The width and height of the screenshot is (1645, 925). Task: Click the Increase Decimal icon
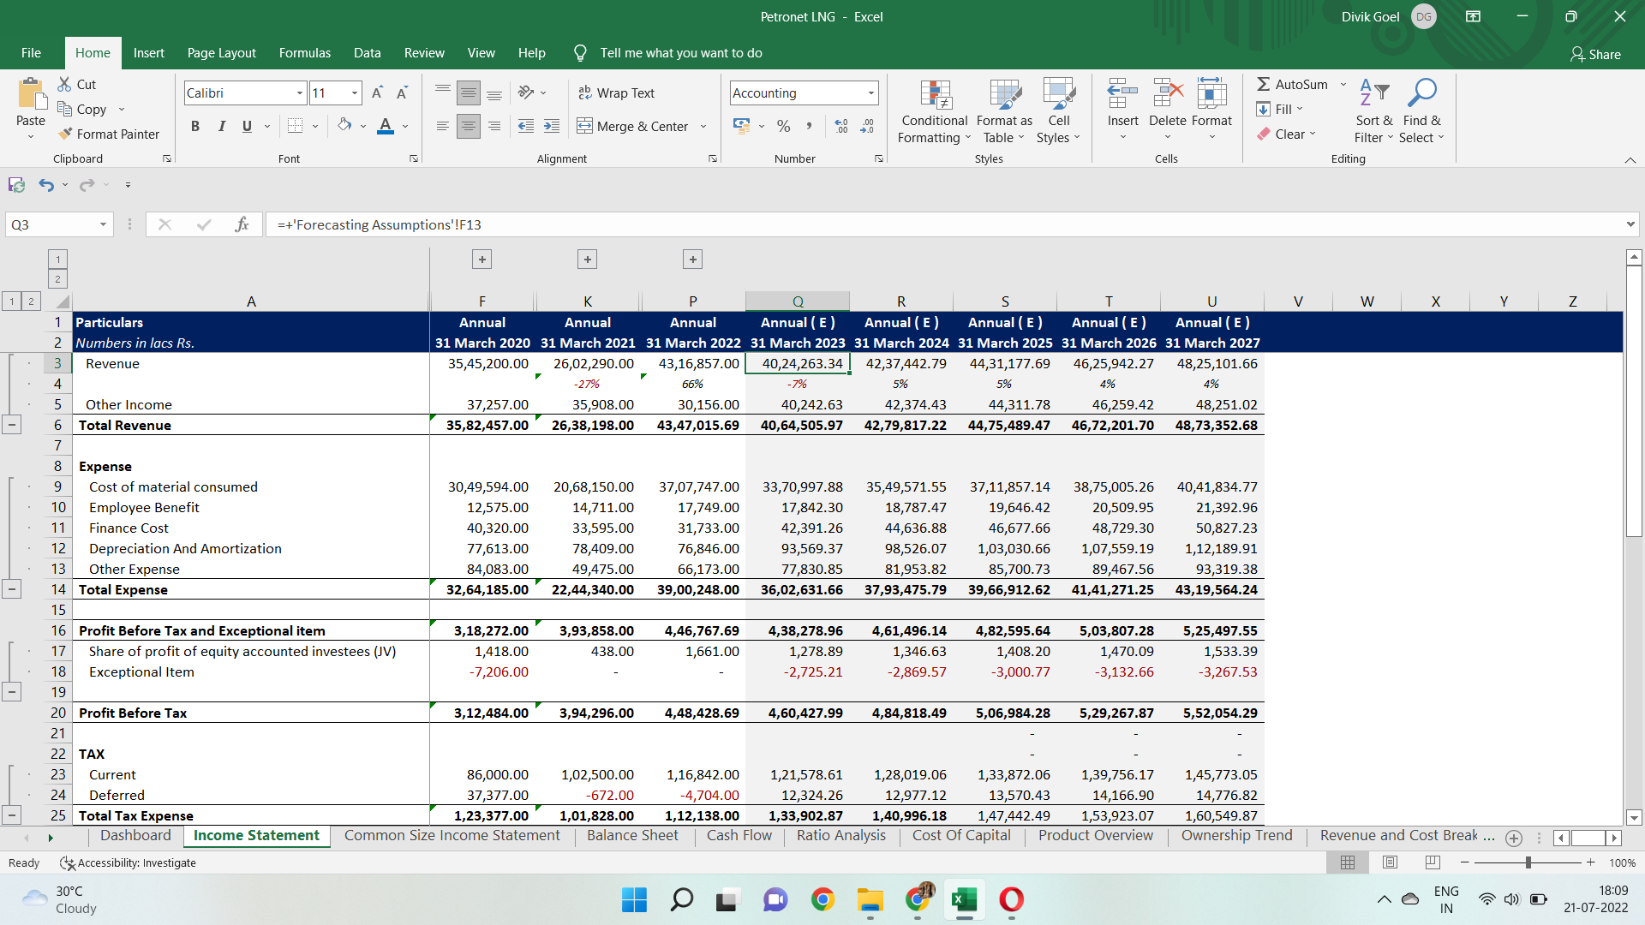(x=841, y=126)
